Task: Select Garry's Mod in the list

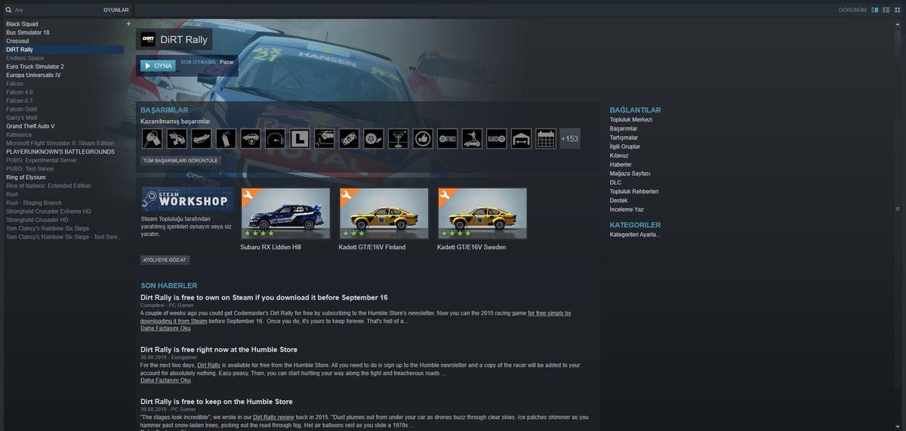Action: (x=21, y=118)
